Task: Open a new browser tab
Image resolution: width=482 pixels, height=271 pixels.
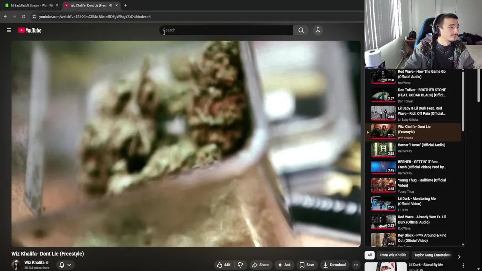Action: point(125,5)
